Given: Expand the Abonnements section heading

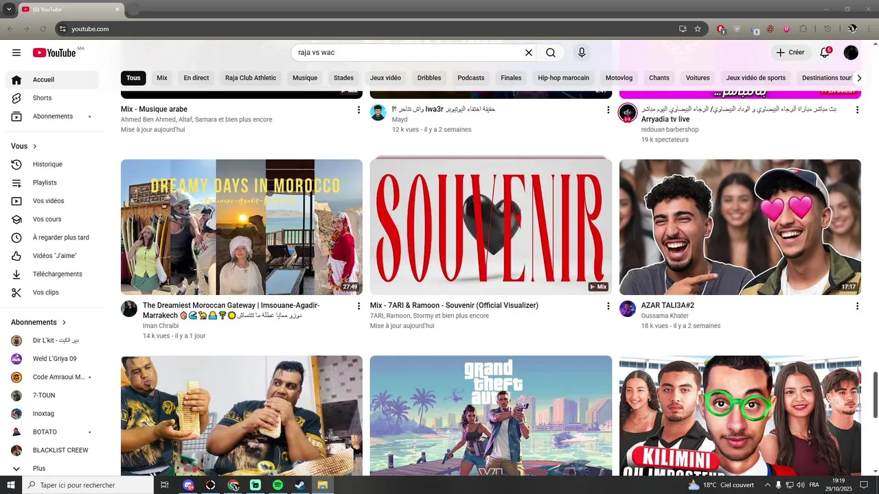Looking at the screenshot, I should (x=39, y=322).
